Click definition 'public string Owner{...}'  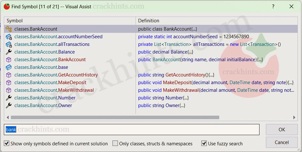pos(162,105)
